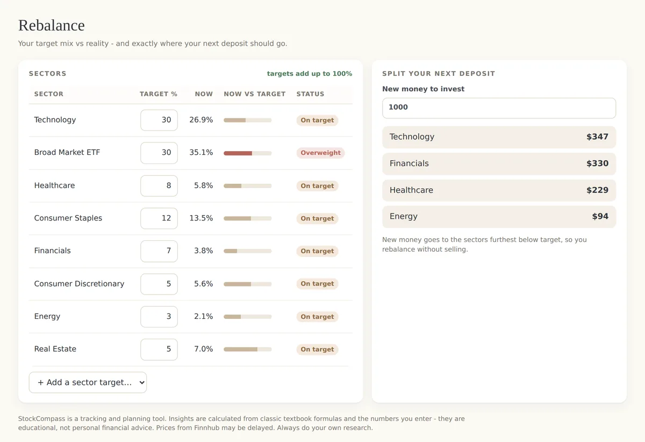The image size is (645, 442).
Task: Edit Consumer Staples target percent field
Action: (x=159, y=218)
